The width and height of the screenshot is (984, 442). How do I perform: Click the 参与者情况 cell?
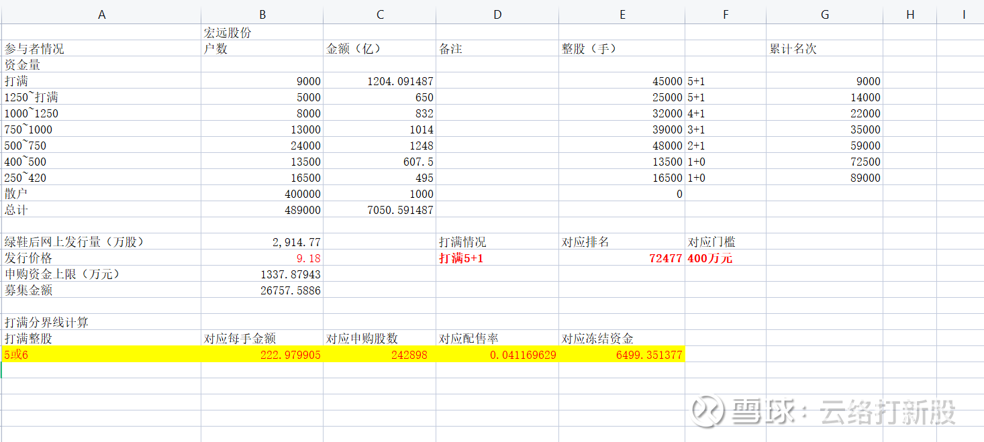pyautogui.click(x=101, y=48)
